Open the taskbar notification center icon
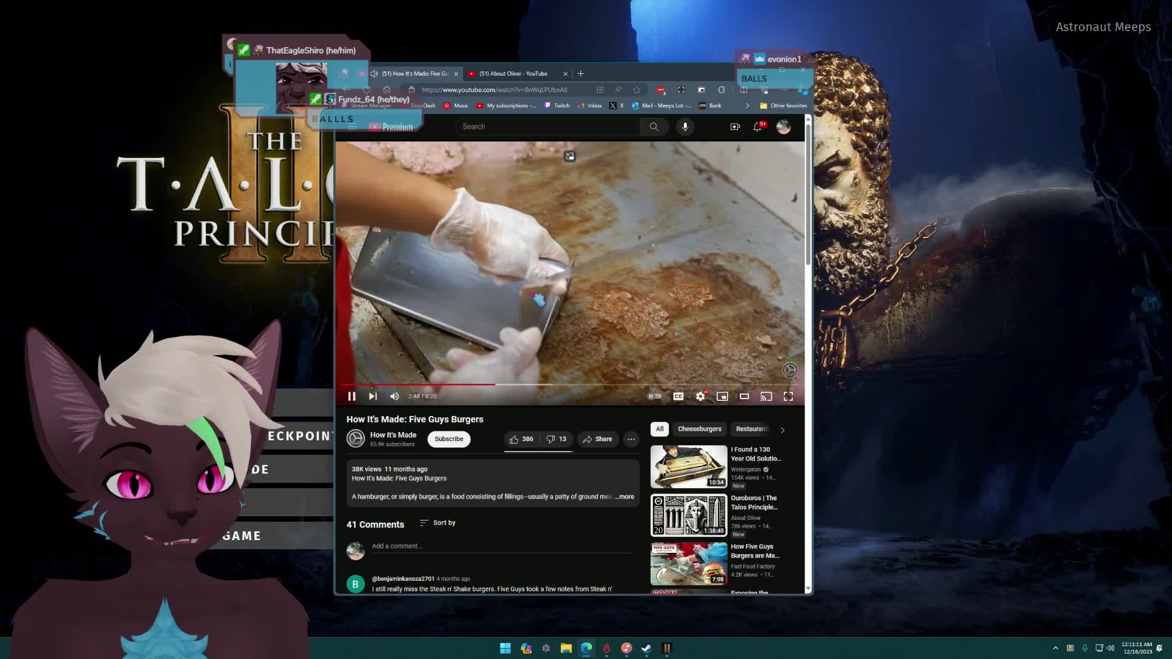 pyautogui.click(x=1159, y=648)
